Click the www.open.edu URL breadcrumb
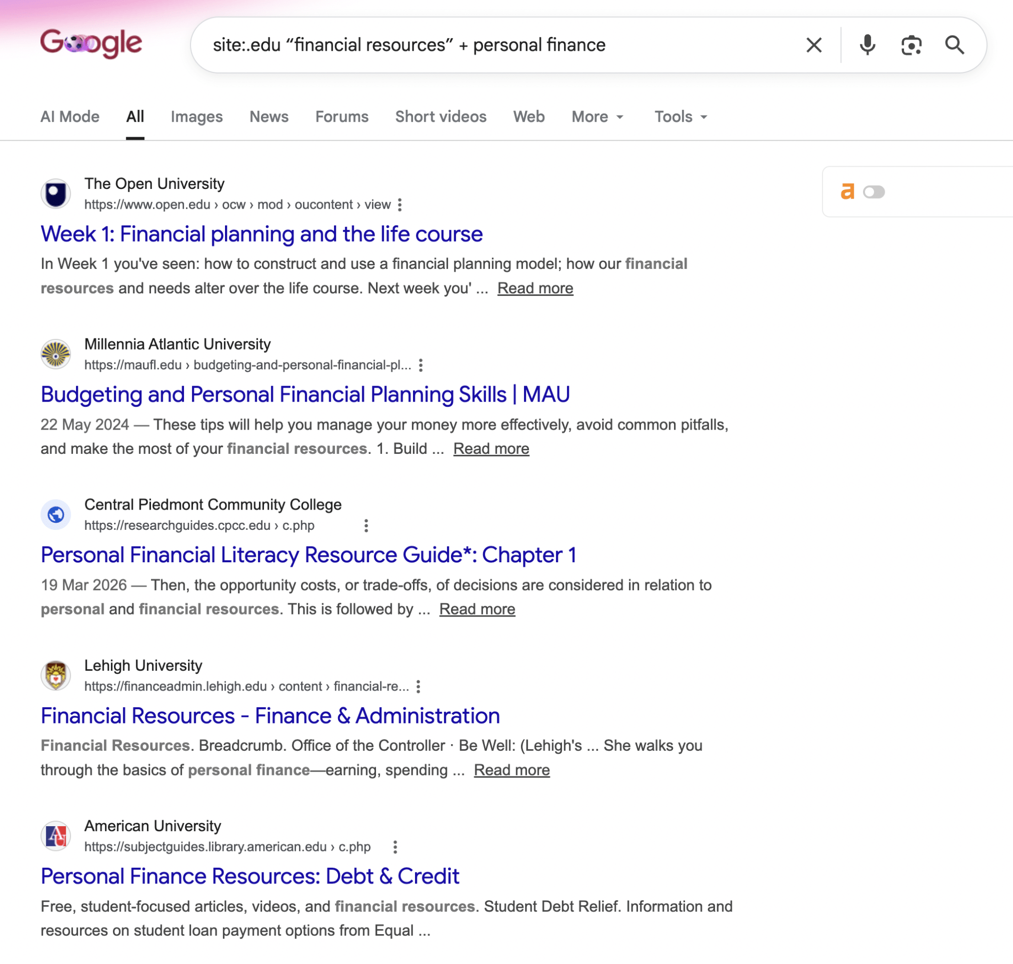Viewport: 1013px width, 964px height. point(238,205)
